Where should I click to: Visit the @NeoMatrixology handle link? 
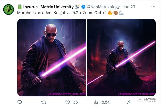tap(103, 7)
